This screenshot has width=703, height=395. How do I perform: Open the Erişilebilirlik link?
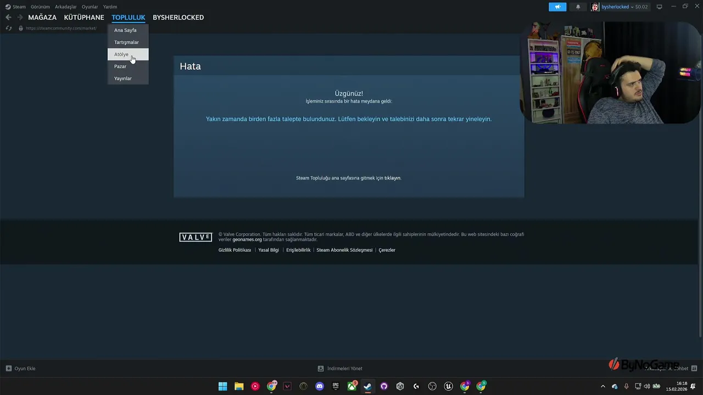(298, 250)
